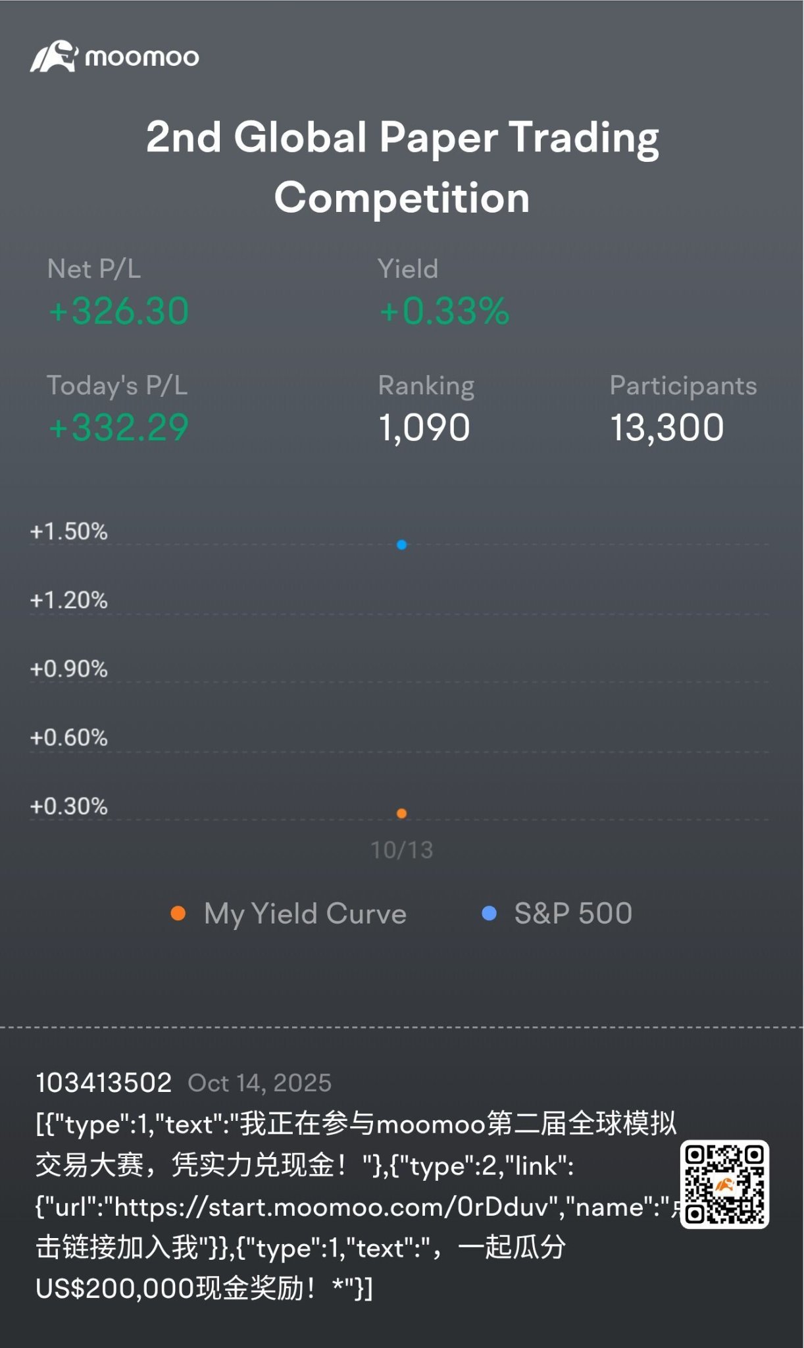Tap the moomoo brand wordmark

(142, 57)
